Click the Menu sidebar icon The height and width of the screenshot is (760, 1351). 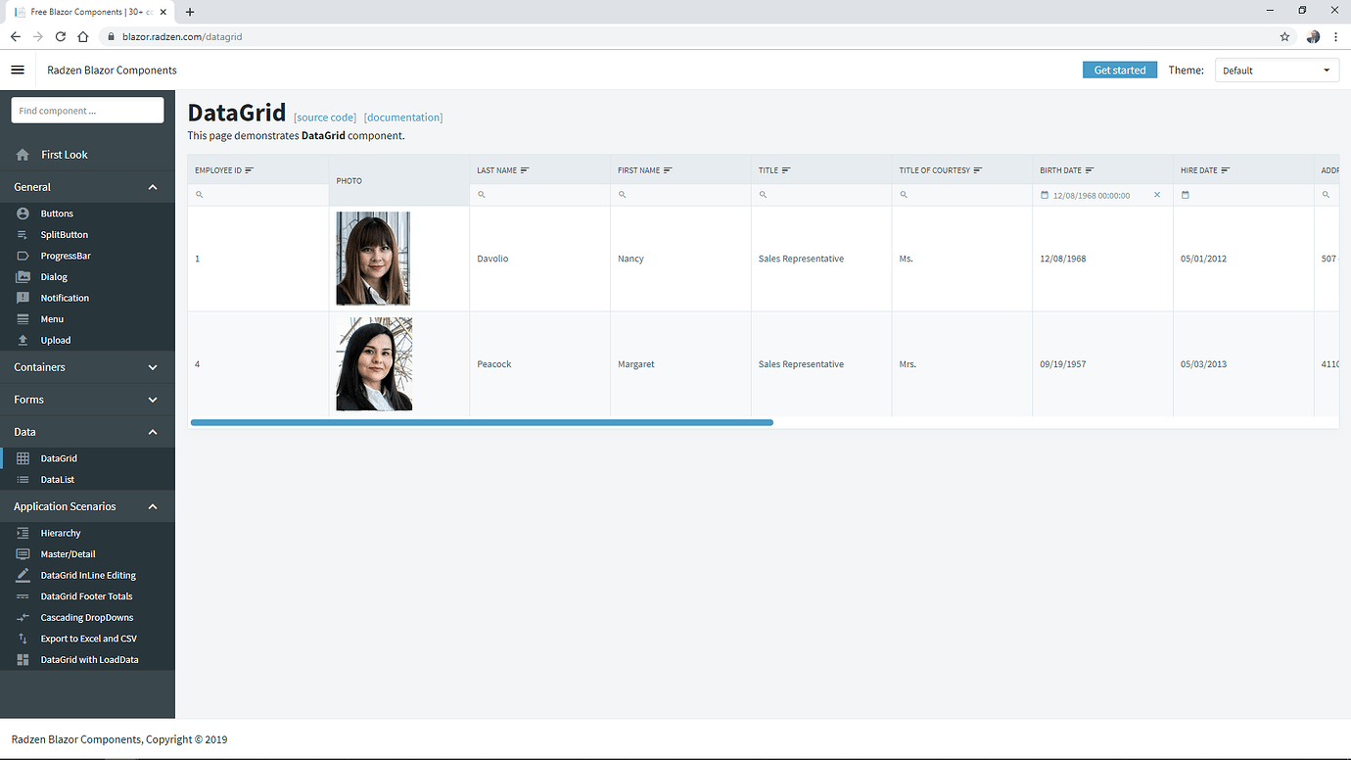23,319
